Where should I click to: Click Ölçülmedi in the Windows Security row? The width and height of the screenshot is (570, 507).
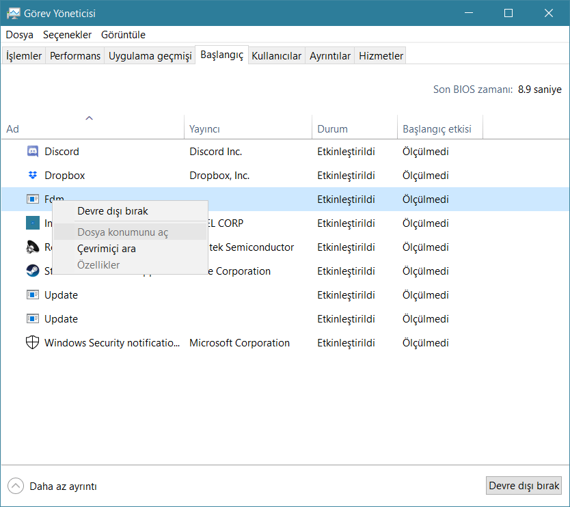426,343
